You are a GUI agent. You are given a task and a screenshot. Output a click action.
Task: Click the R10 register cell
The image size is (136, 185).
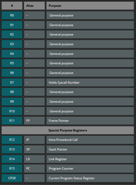(x=12, y=111)
